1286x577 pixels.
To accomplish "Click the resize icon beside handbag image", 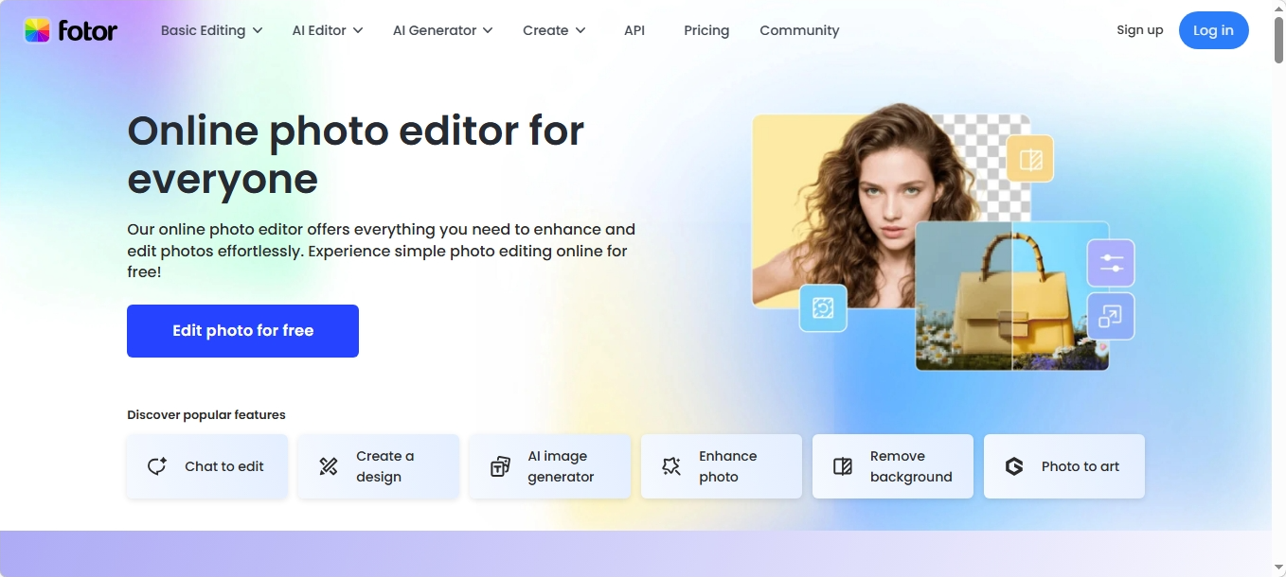I will pyautogui.click(x=1111, y=317).
